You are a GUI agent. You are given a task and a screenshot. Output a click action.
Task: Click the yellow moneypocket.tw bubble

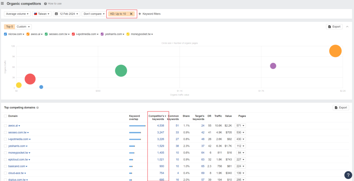(x=19, y=85)
